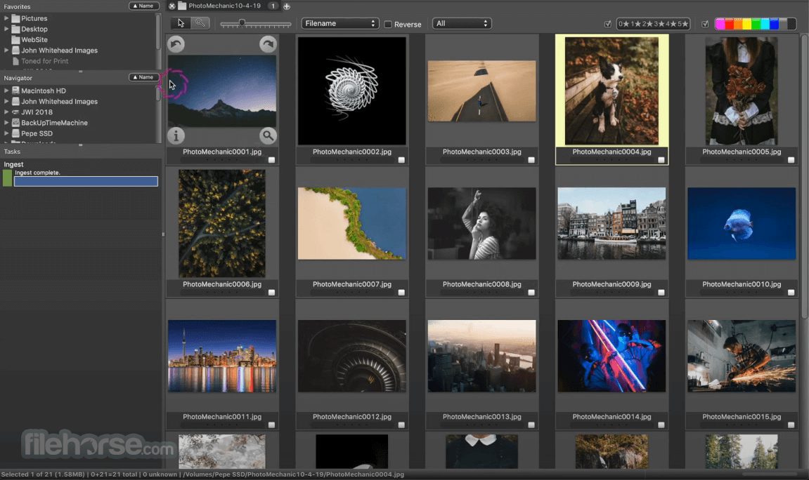Click the green color class swatch

[756, 23]
